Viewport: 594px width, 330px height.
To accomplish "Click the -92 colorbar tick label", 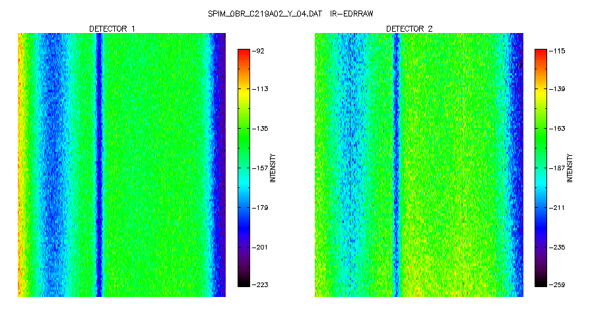I will [x=258, y=51].
